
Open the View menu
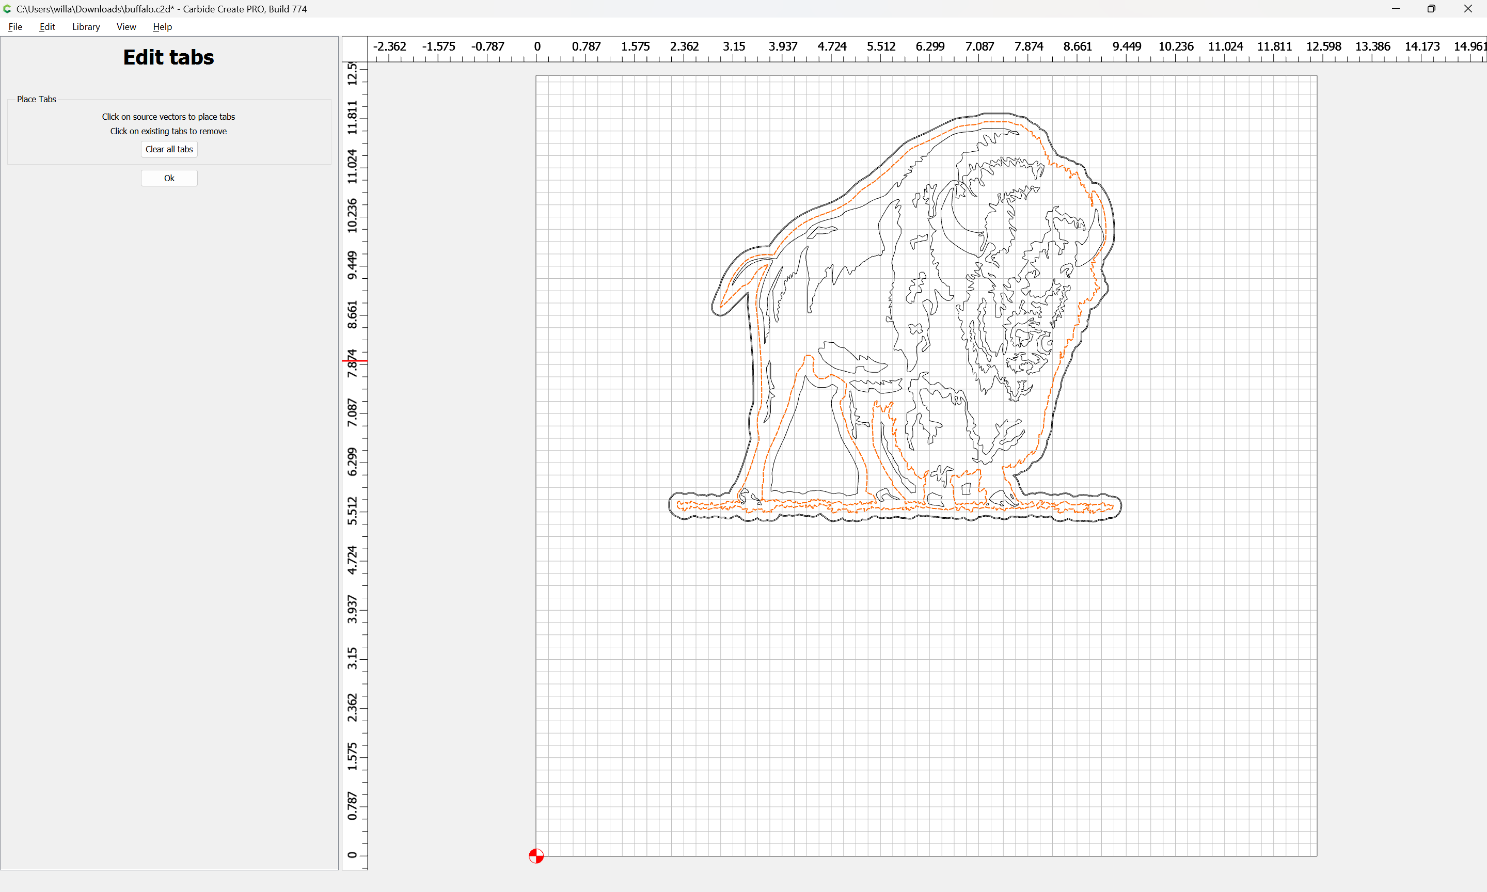pyautogui.click(x=126, y=26)
